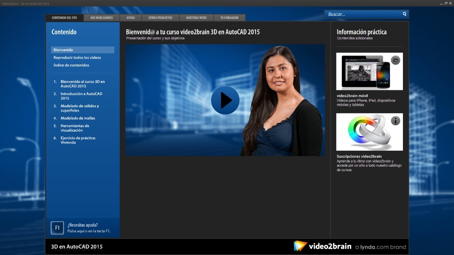Click the 3D en AutoCAD 2015 footer title
This screenshot has height=255, width=454.
coord(77,247)
